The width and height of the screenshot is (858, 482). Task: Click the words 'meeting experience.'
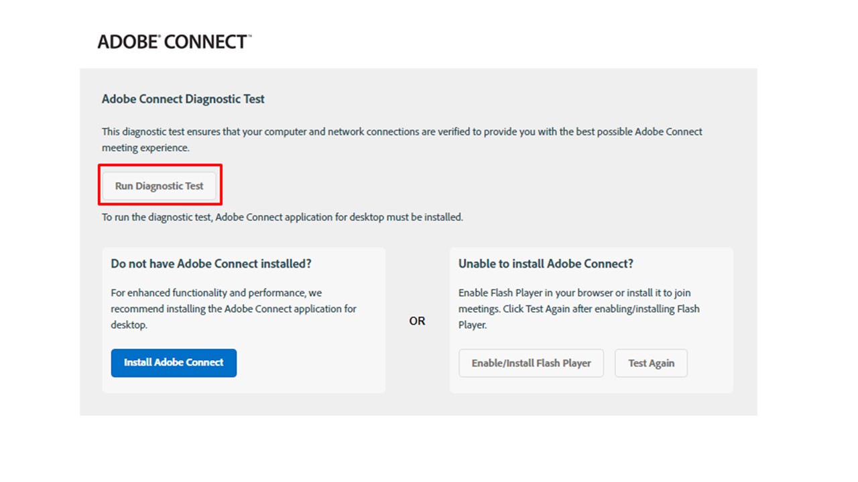click(145, 148)
